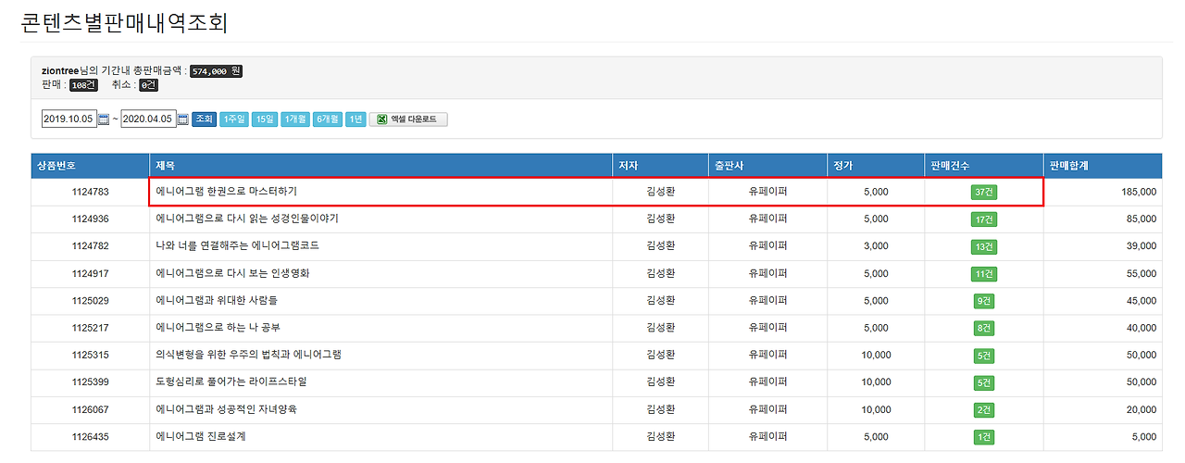This screenshot has width=1185, height=463.
Task: Select title 나와 너를 연결해주는 에니어그램코드
Action: [x=238, y=246]
